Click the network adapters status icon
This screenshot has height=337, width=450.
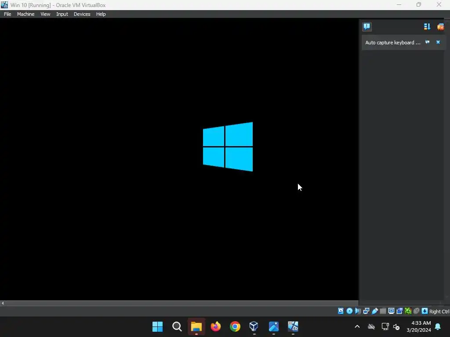(366, 311)
